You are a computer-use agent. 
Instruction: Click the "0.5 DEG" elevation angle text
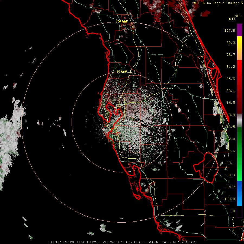[133, 242]
